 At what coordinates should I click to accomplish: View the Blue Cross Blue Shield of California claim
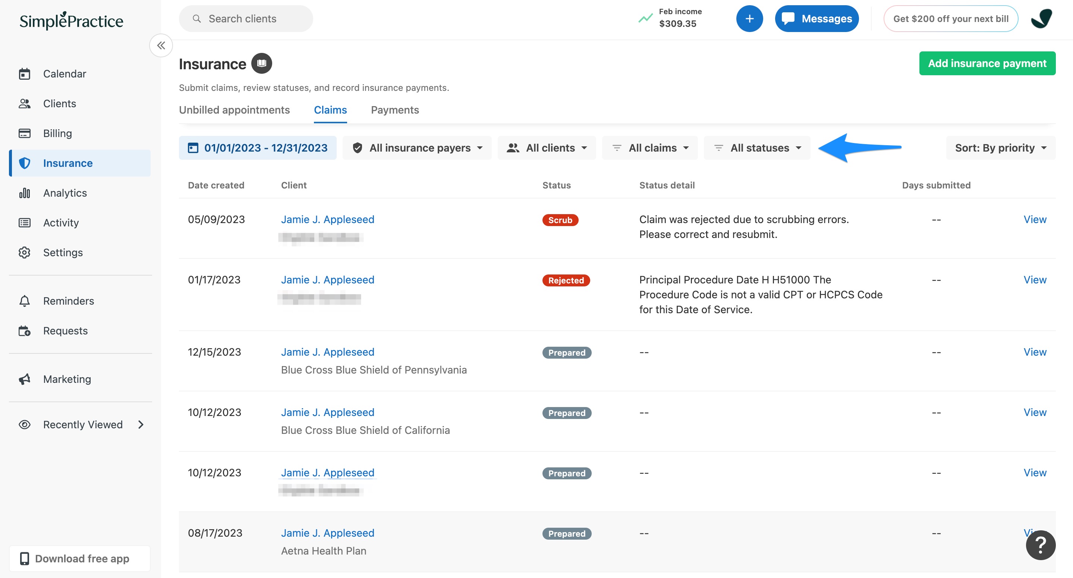point(1035,412)
